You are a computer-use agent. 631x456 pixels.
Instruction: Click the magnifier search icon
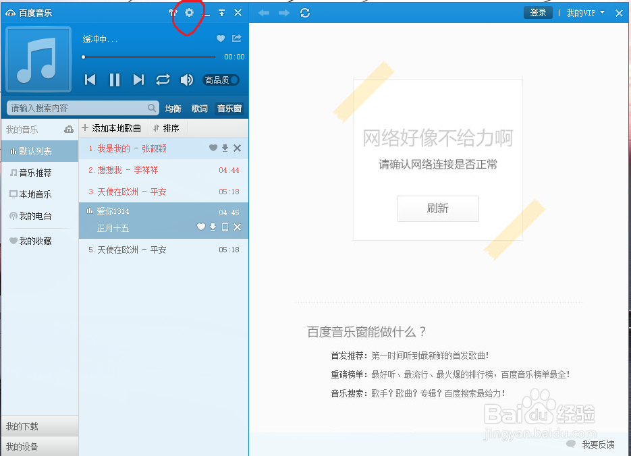(x=152, y=108)
